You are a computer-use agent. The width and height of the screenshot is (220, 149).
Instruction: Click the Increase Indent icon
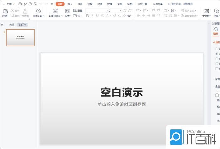[x=159, y=11]
